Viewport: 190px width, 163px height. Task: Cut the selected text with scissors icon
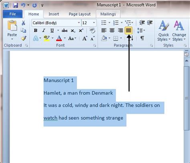click(23, 23)
